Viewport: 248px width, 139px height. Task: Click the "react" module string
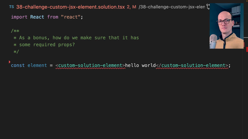tap(71, 17)
